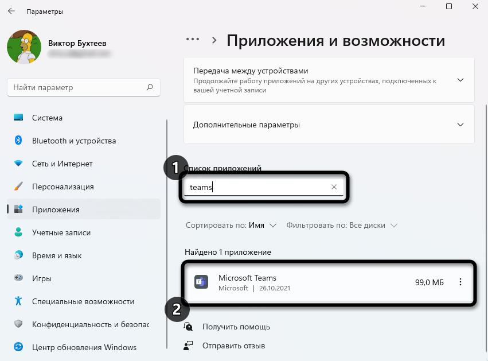The image size is (488, 361).
Task: Click into the Найти параметр search field
Action: point(83,88)
